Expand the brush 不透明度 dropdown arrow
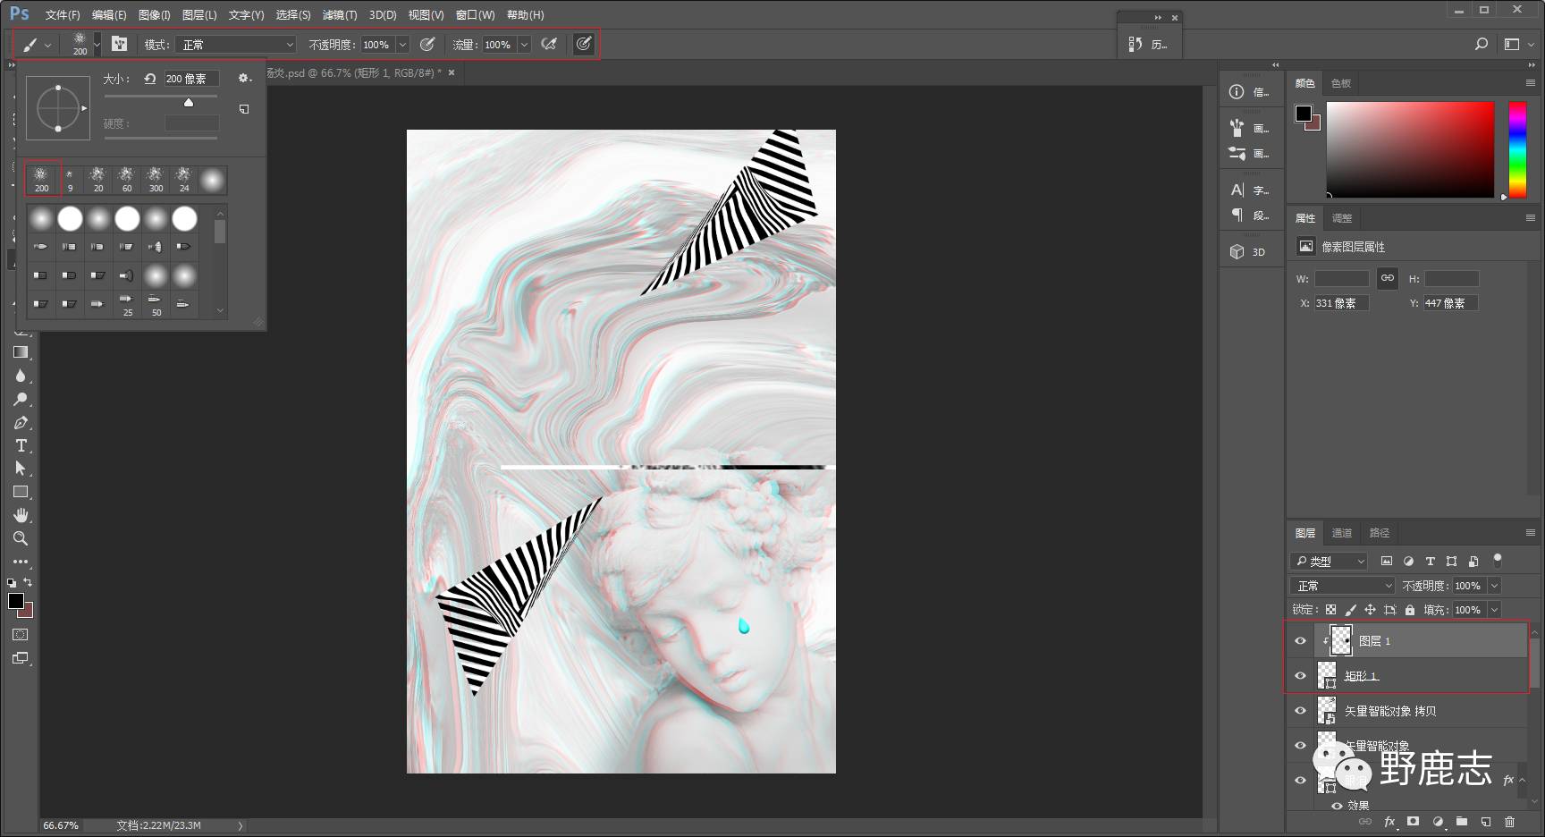This screenshot has width=1545, height=837. point(402,45)
